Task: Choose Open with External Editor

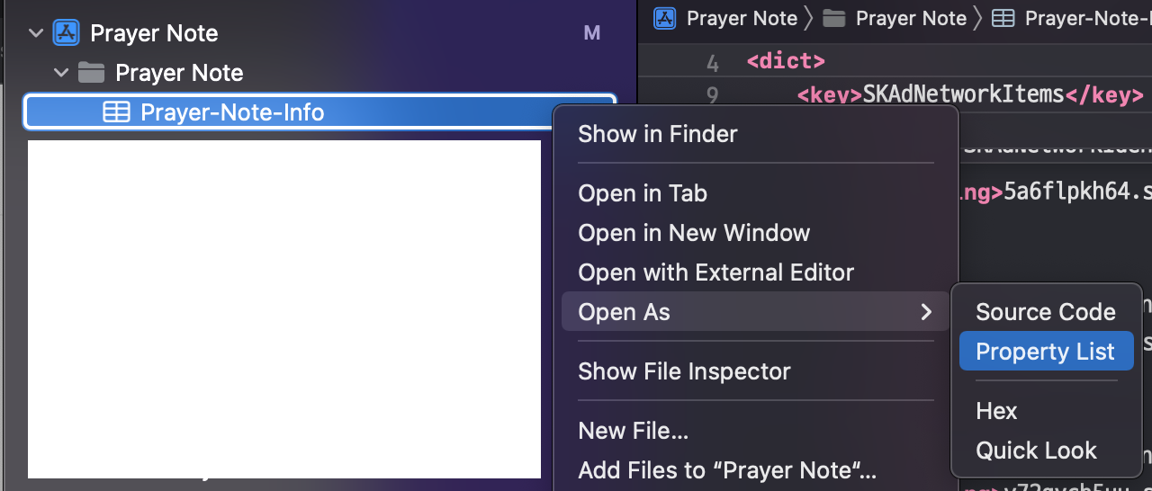Action: [x=716, y=272]
